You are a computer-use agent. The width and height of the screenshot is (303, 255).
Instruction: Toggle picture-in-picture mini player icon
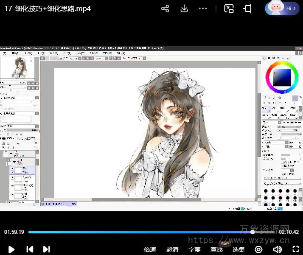229,9
